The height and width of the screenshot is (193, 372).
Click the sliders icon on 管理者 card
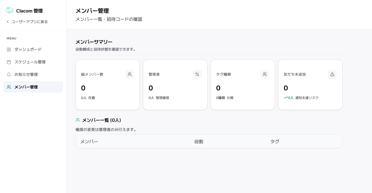[x=197, y=74]
